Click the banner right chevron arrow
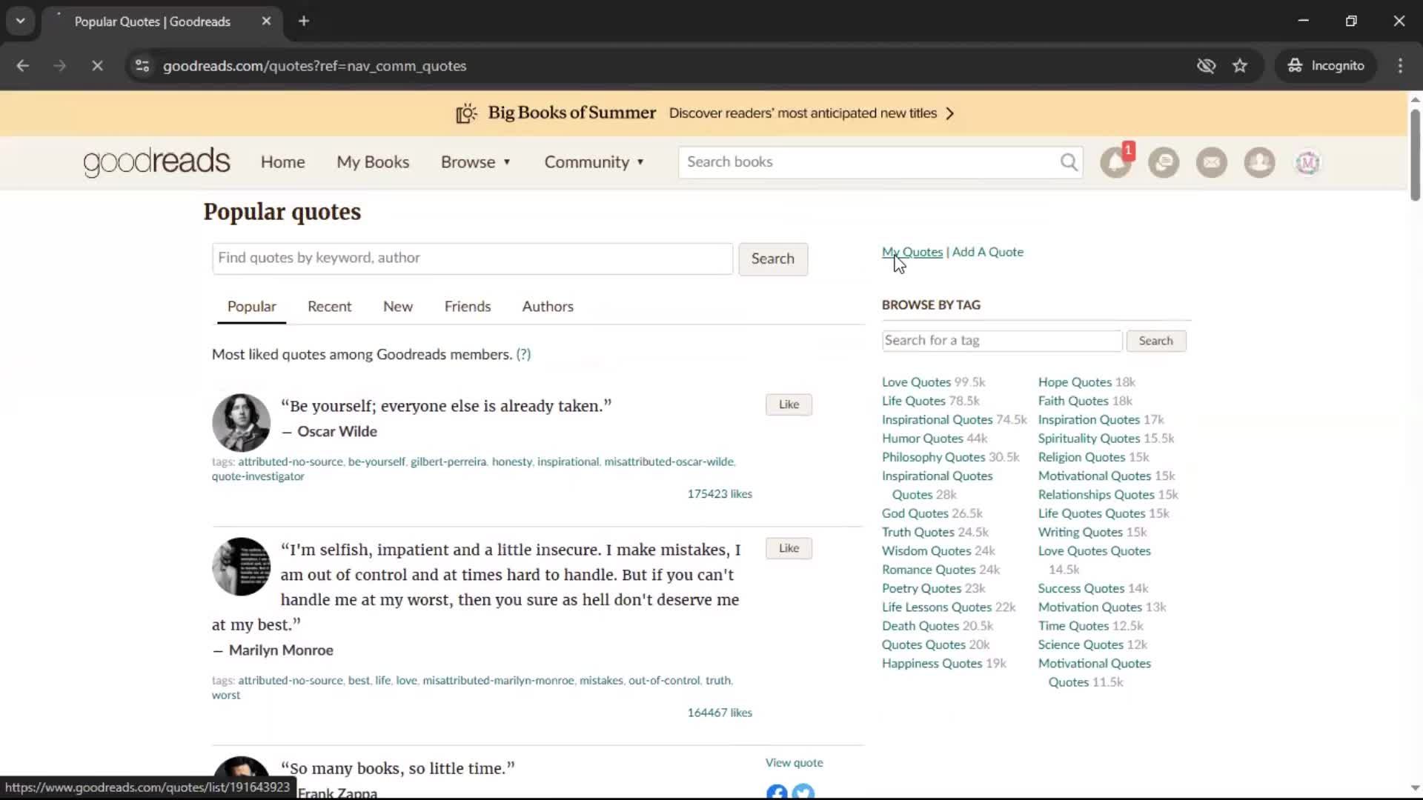The image size is (1423, 800). 950,113
